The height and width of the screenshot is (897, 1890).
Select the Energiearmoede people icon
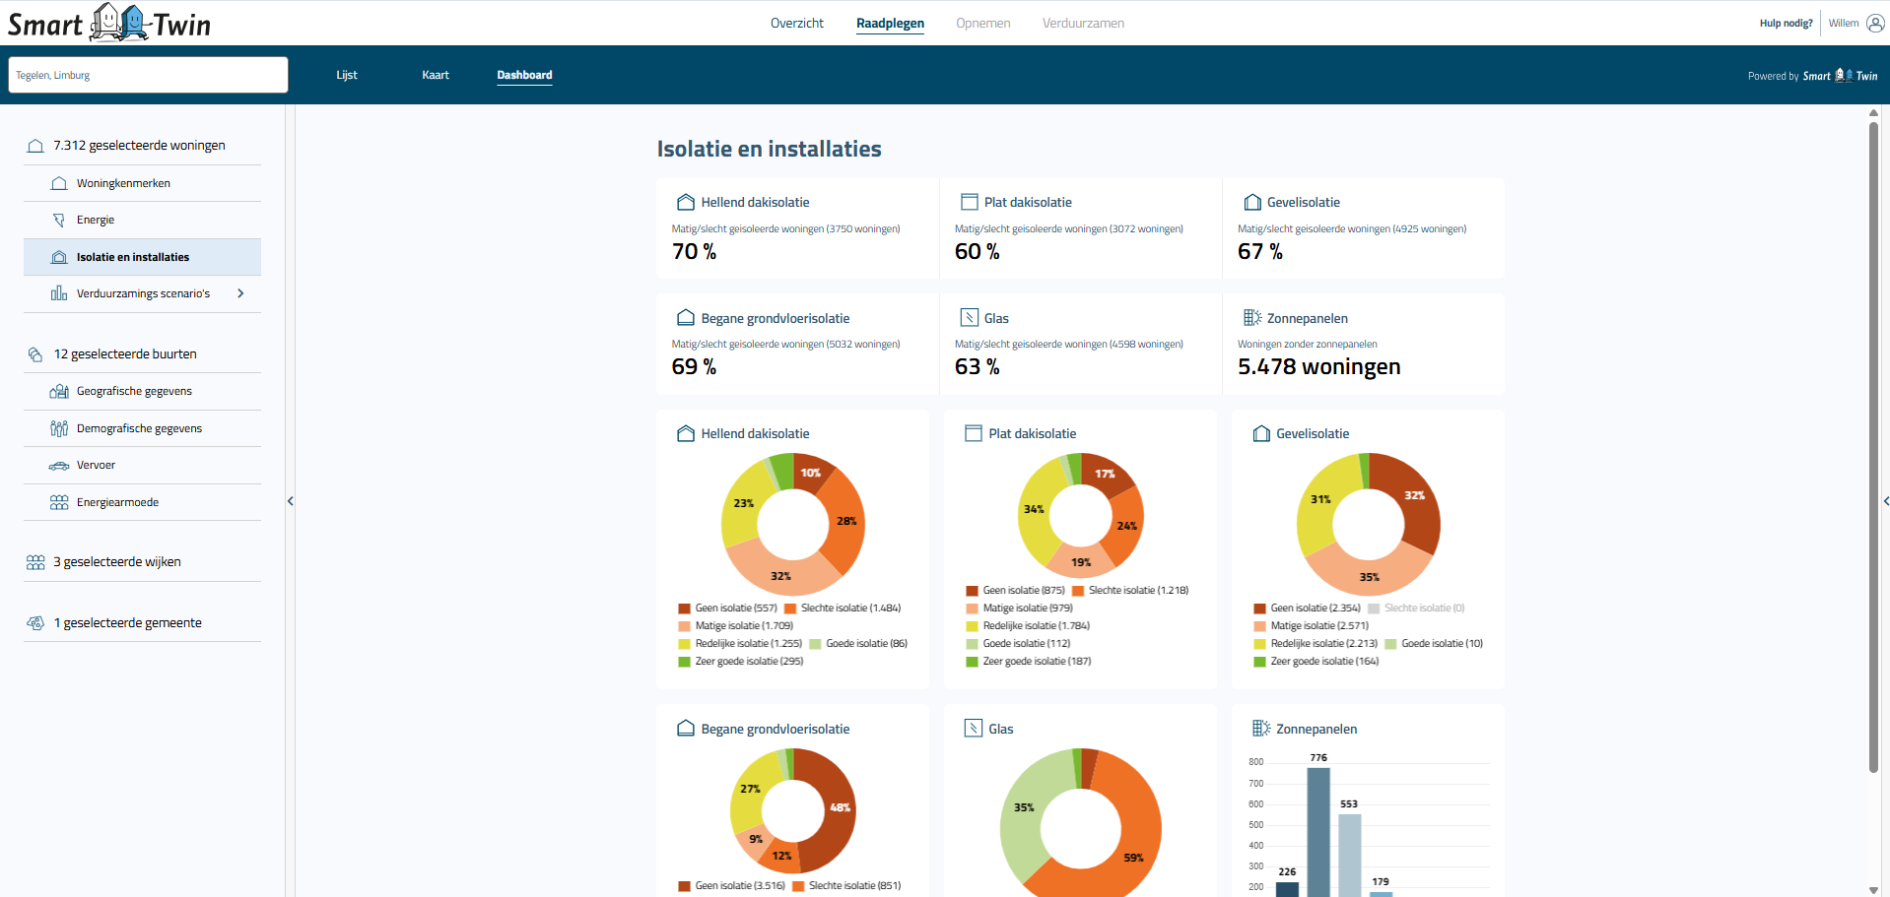click(59, 502)
